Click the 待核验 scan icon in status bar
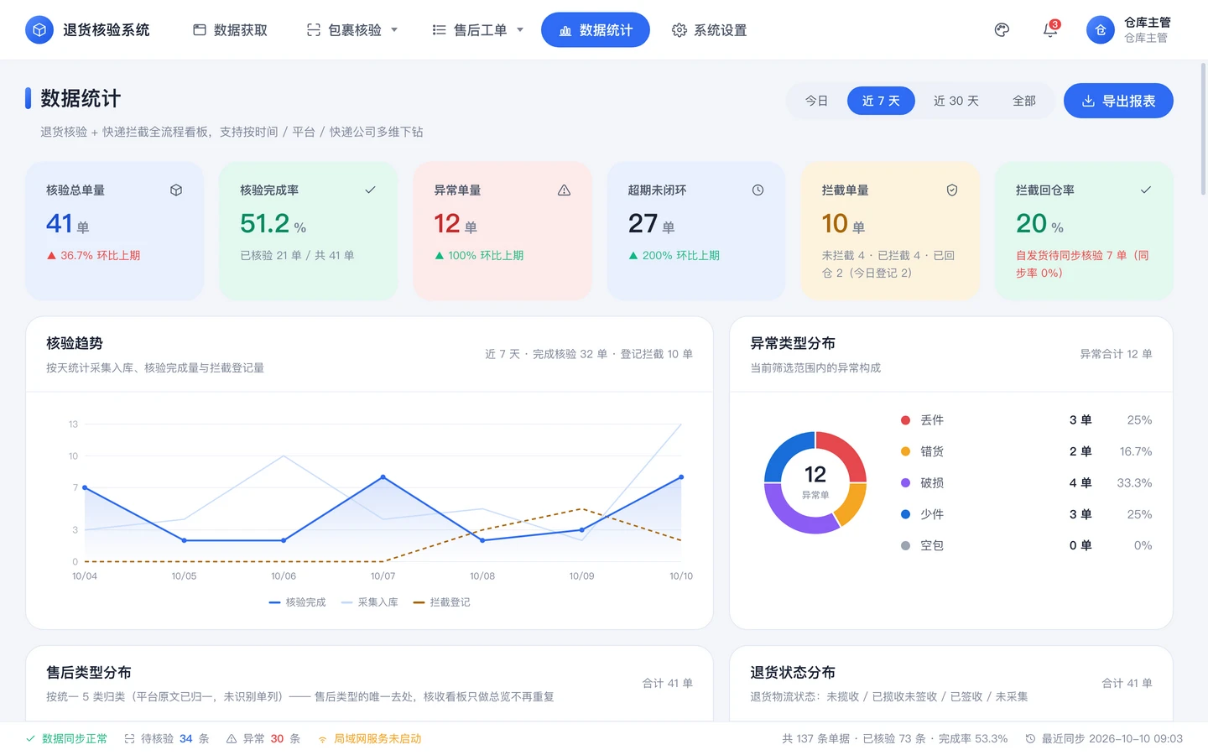 (129, 739)
